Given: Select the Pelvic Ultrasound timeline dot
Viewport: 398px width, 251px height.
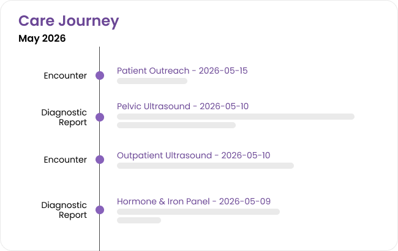Looking at the screenshot, I should pyautogui.click(x=100, y=117).
